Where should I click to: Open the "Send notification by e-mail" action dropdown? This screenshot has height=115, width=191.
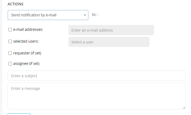(x=48, y=15)
